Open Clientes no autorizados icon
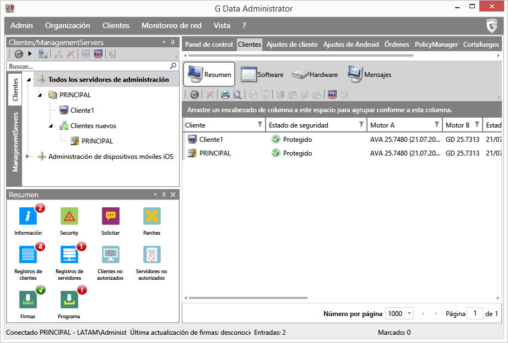 (110, 255)
